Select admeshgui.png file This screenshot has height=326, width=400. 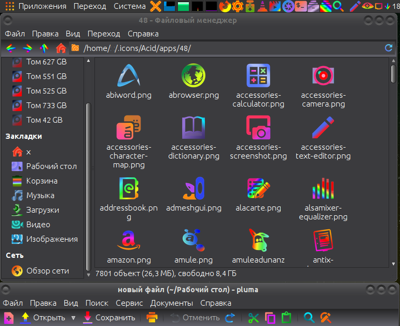194,194
